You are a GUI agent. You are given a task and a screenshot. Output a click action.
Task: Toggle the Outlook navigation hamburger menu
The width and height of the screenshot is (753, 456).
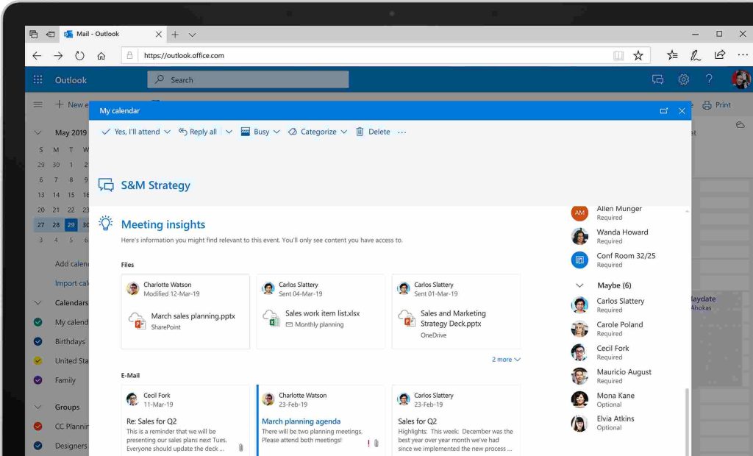38,104
